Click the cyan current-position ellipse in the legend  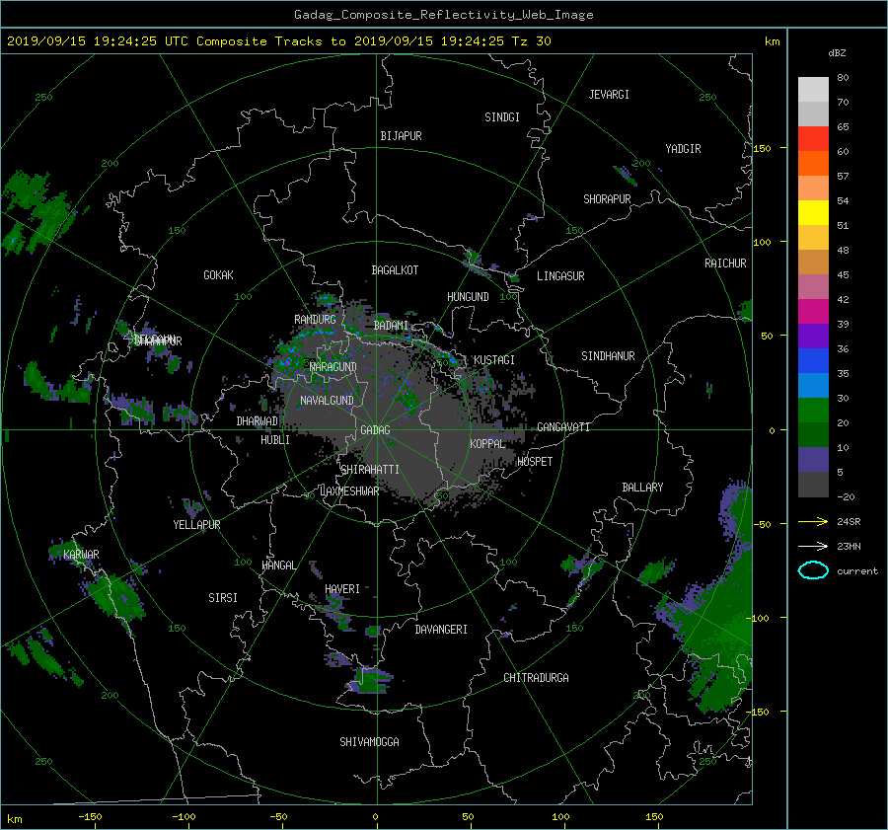pyautogui.click(x=813, y=570)
